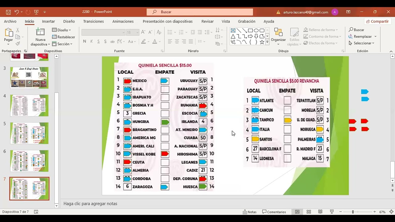This screenshot has width=395, height=222.
Task: Switch to slide sorter view
Action: tap(309, 212)
